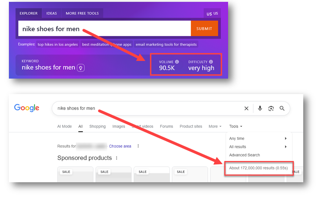The image size is (321, 197).
Task: Open Google Lens camera search icon
Action: (271, 108)
